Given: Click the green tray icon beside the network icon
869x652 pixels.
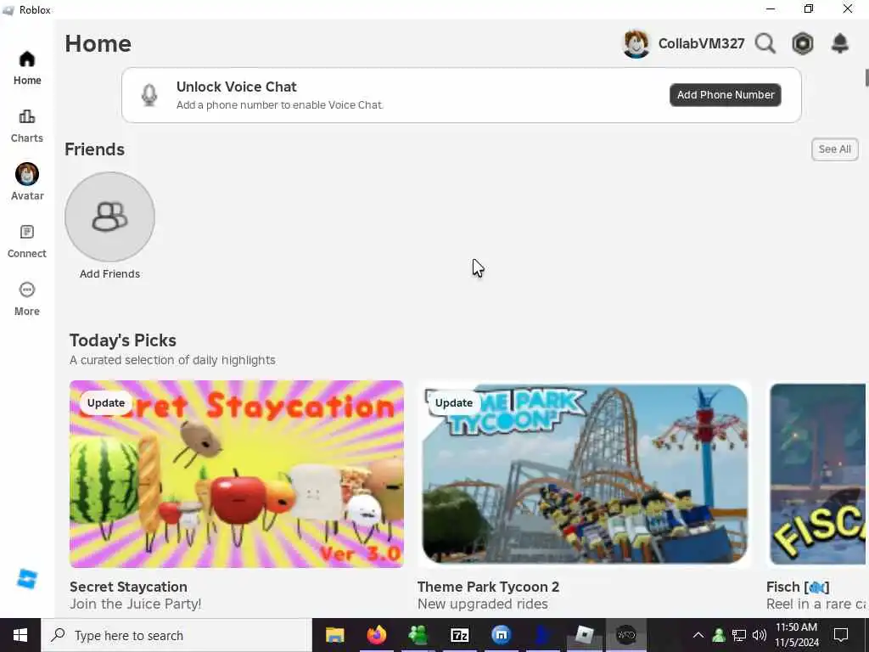Looking at the screenshot, I should point(719,635).
